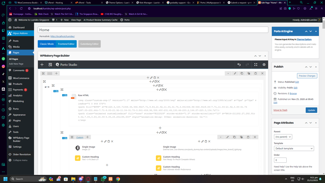This screenshot has width=325, height=183.
Task: Add element below Raw HTML block
Action: coord(160,128)
